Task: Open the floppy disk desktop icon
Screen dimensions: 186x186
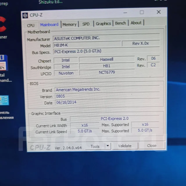Action: [3, 63]
